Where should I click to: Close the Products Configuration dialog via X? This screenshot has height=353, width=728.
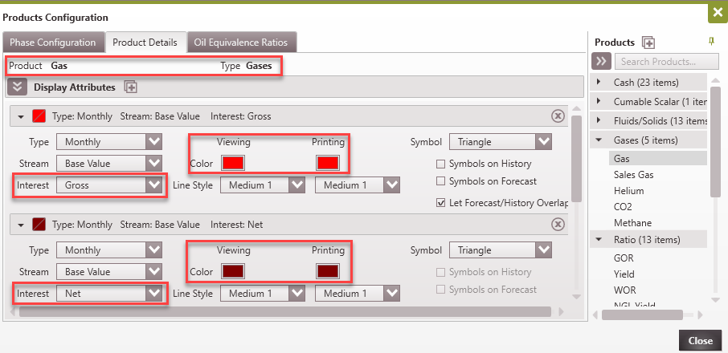pyautogui.click(x=718, y=13)
